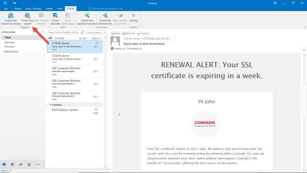Open the Send / Receive tab
This screenshot has width=307, height=173.
pos(33,9)
